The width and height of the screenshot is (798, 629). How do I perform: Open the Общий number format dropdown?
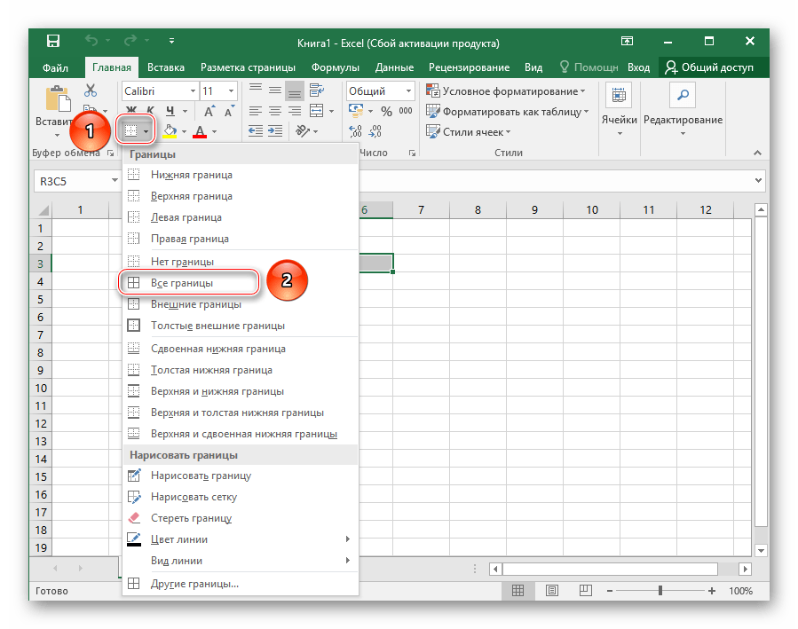[408, 91]
